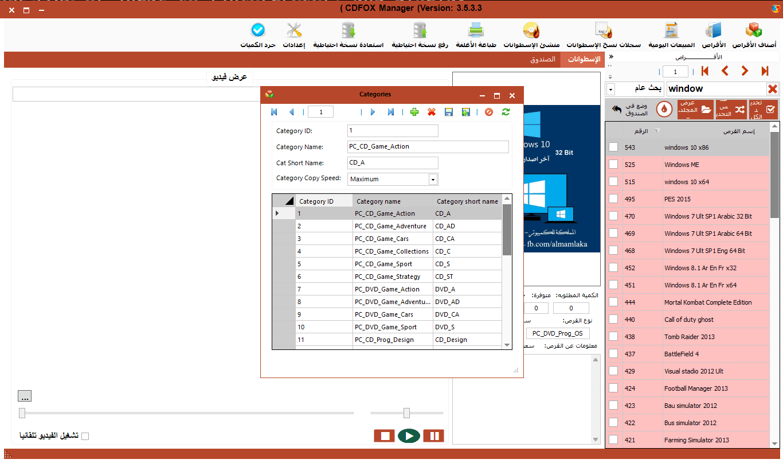783x463 pixels.
Task: Toggle تشغيل الفيديو تلقائيا auto-play video checkbox
Action: pos(85,436)
